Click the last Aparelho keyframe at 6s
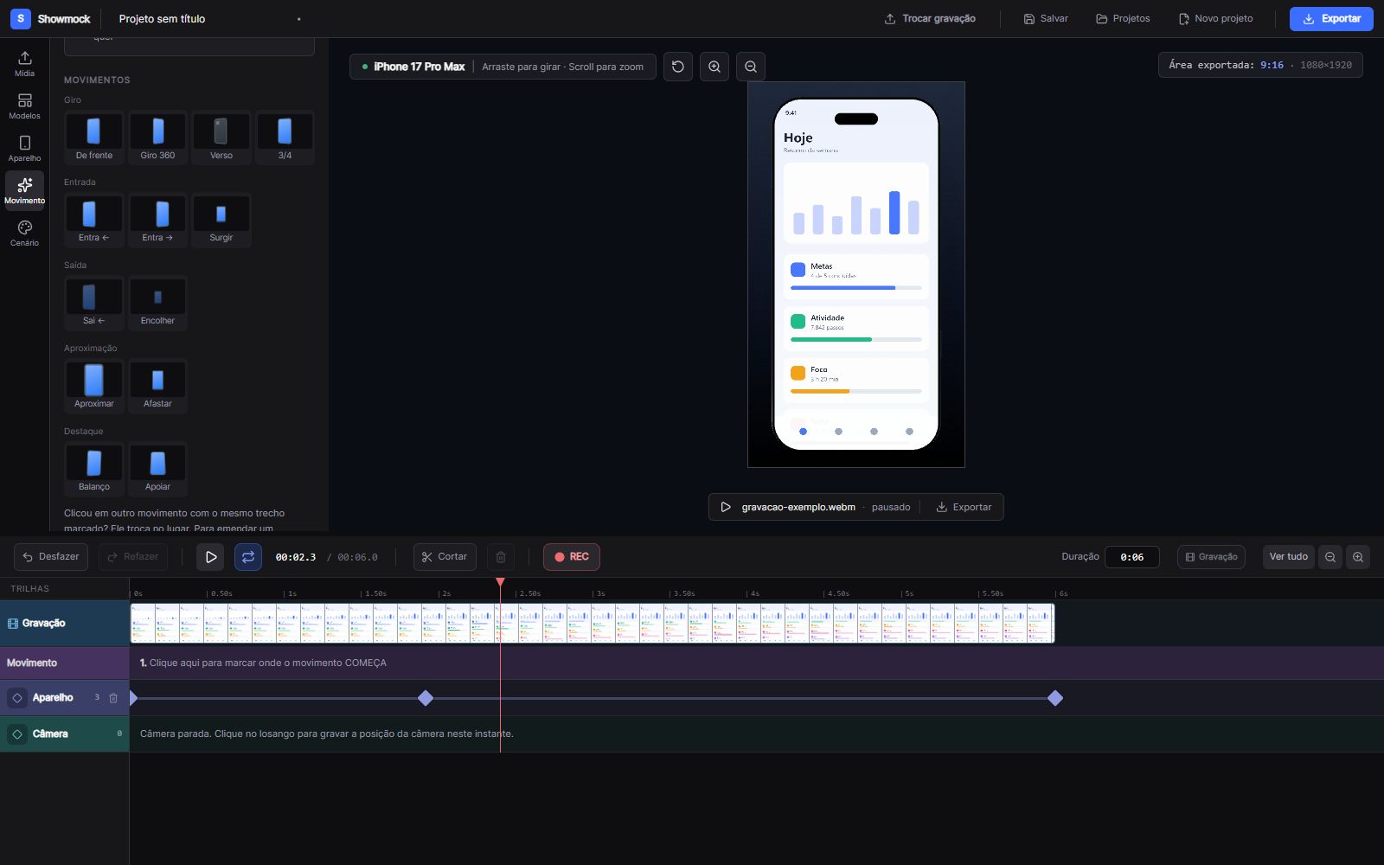The image size is (1384, 865). [x=1054, y=698]
